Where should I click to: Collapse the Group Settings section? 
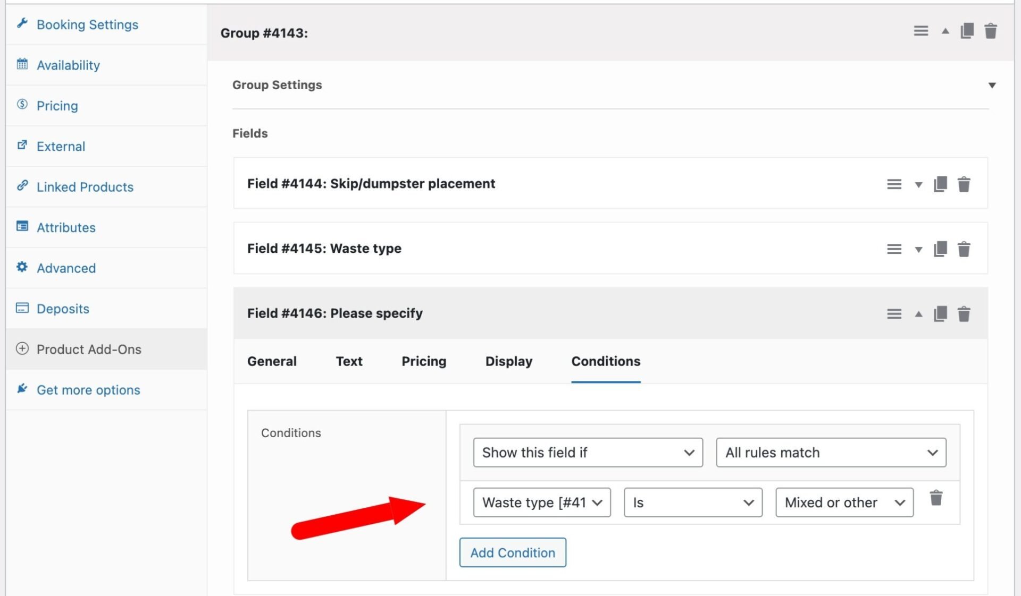992,85
